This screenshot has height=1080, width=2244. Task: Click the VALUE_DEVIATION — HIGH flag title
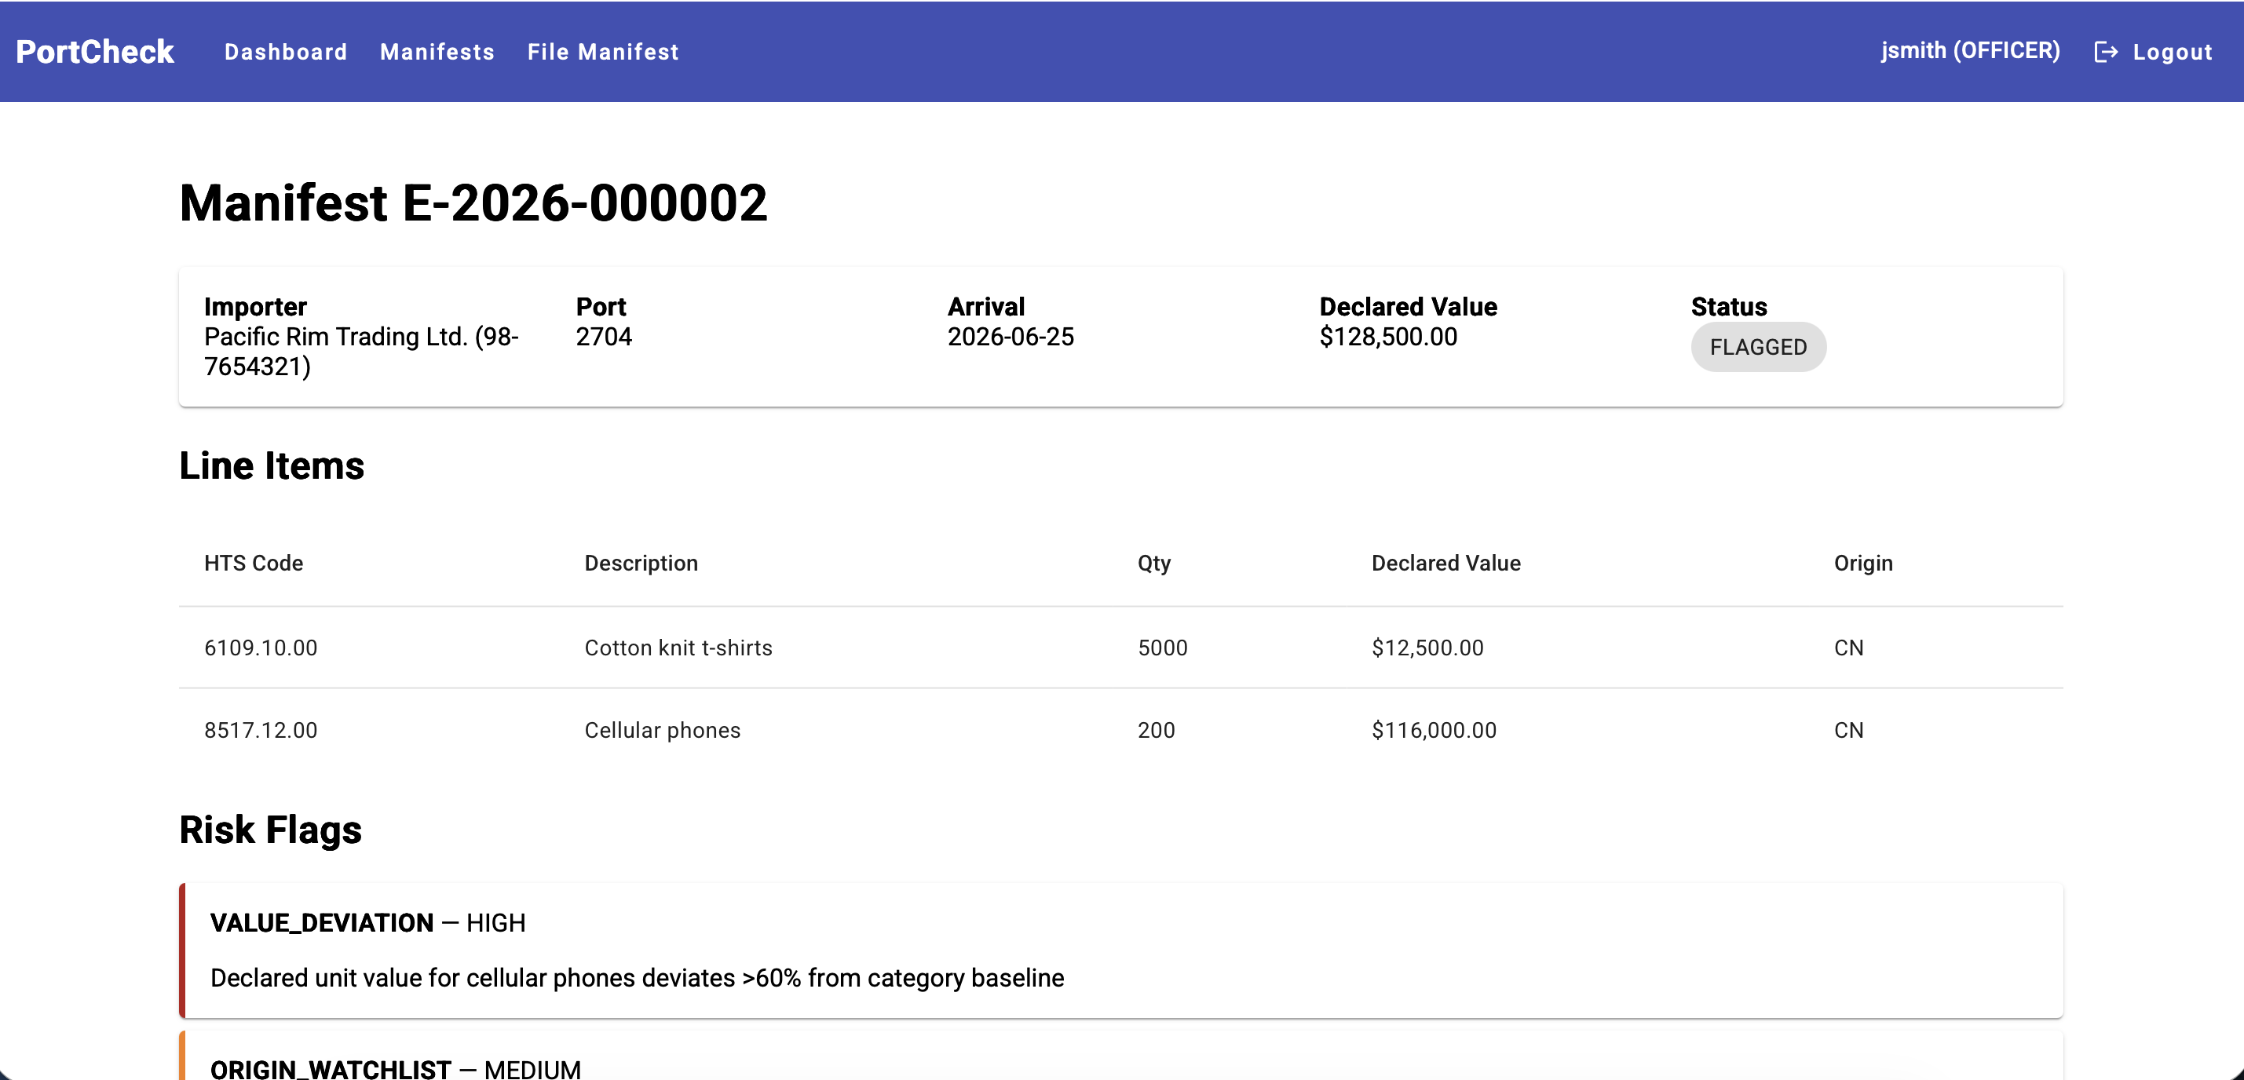(367, 922)
